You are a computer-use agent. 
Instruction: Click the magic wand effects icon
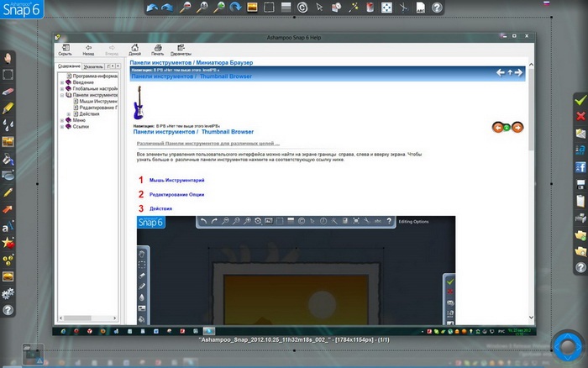[353, 7]
